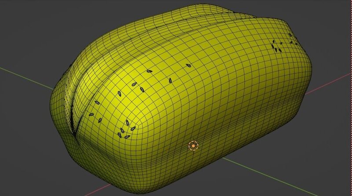Image resolution: width=352 pixels, height=196 pixels.
Task: Click the orange object origin point
Action: [x=194, y=145]
